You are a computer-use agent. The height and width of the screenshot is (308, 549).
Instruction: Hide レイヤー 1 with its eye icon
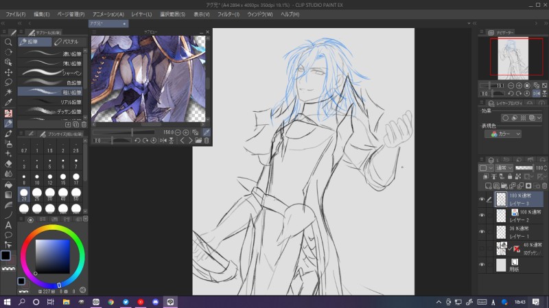click(x=482, y=232)
